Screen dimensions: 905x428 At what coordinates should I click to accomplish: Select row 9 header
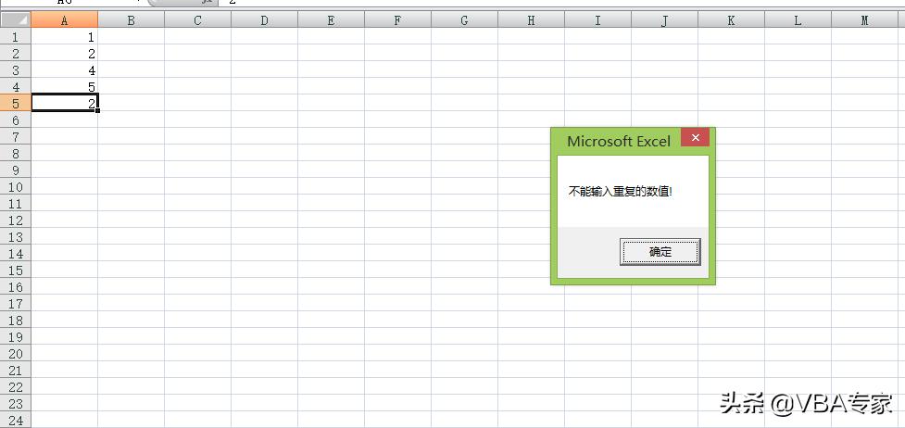(x=16, y=170)
